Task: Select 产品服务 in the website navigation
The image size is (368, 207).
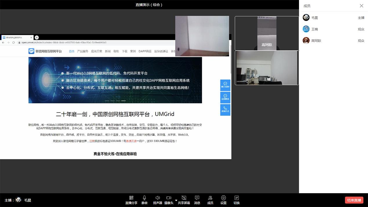Action: [x=83, y=51]
